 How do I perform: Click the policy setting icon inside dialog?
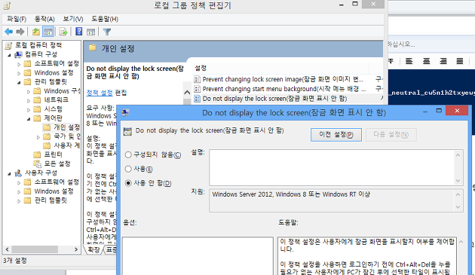[x=127, y=131]
